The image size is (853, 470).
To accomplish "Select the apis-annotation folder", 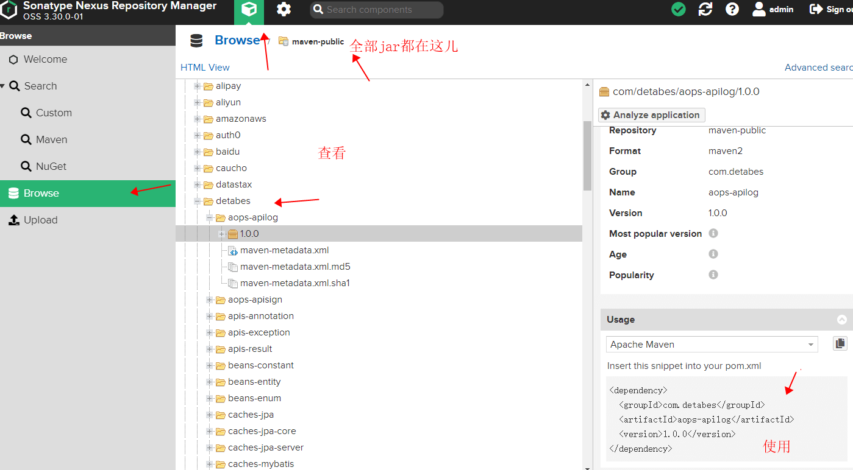I will (x=261, y=316).
